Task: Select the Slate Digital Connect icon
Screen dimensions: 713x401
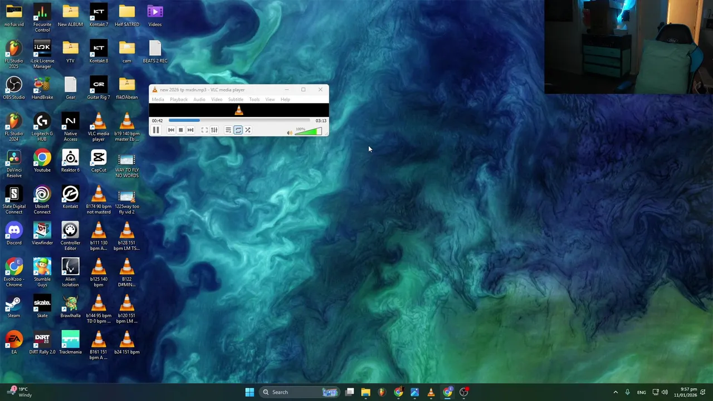Action: point(14,200)
